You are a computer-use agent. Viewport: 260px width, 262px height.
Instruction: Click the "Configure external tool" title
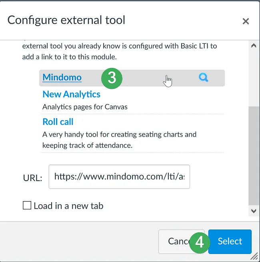pos(66,20)
